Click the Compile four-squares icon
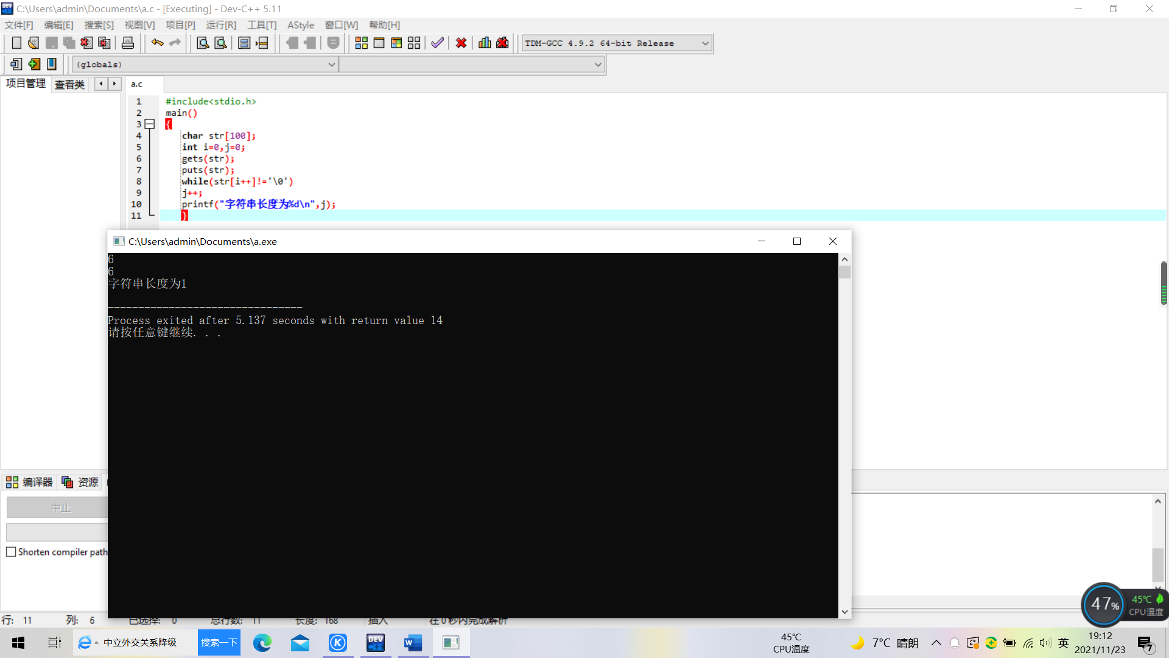This screenshot has width=1169, height=658. tap(361, 43)
